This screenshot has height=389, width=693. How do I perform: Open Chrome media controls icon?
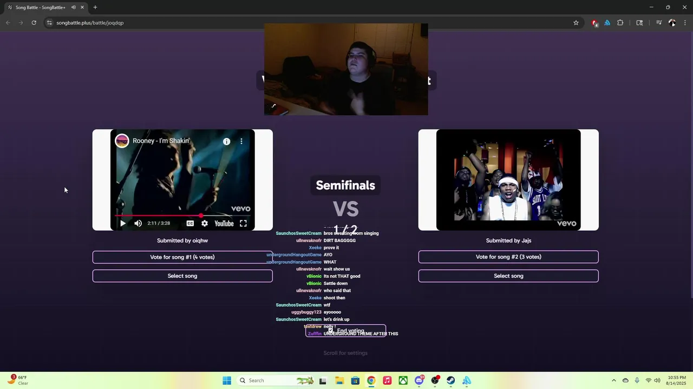point(659,23)
